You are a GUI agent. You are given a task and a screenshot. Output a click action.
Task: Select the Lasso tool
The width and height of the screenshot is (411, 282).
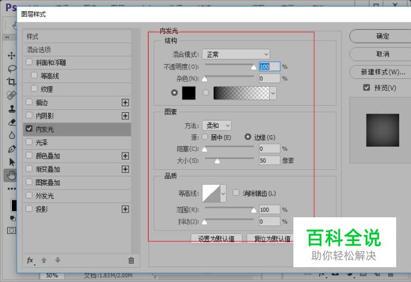pos(12,69)
